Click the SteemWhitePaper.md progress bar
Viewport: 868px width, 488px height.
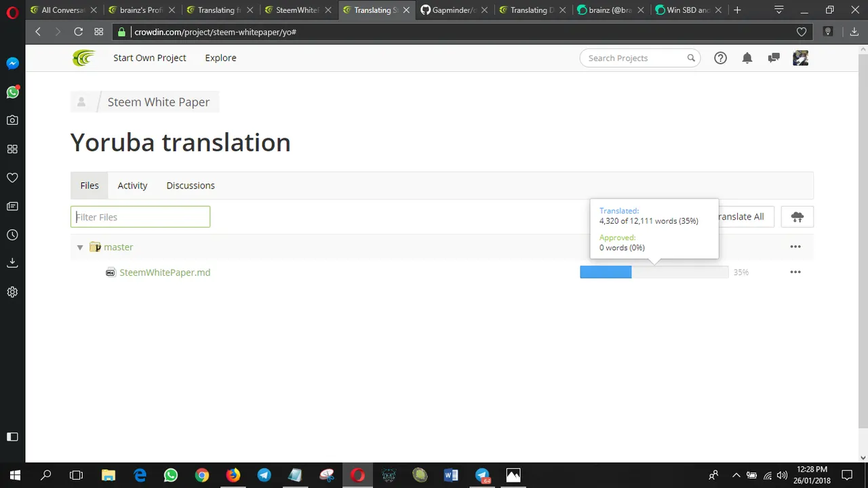(x=654, y=272)
